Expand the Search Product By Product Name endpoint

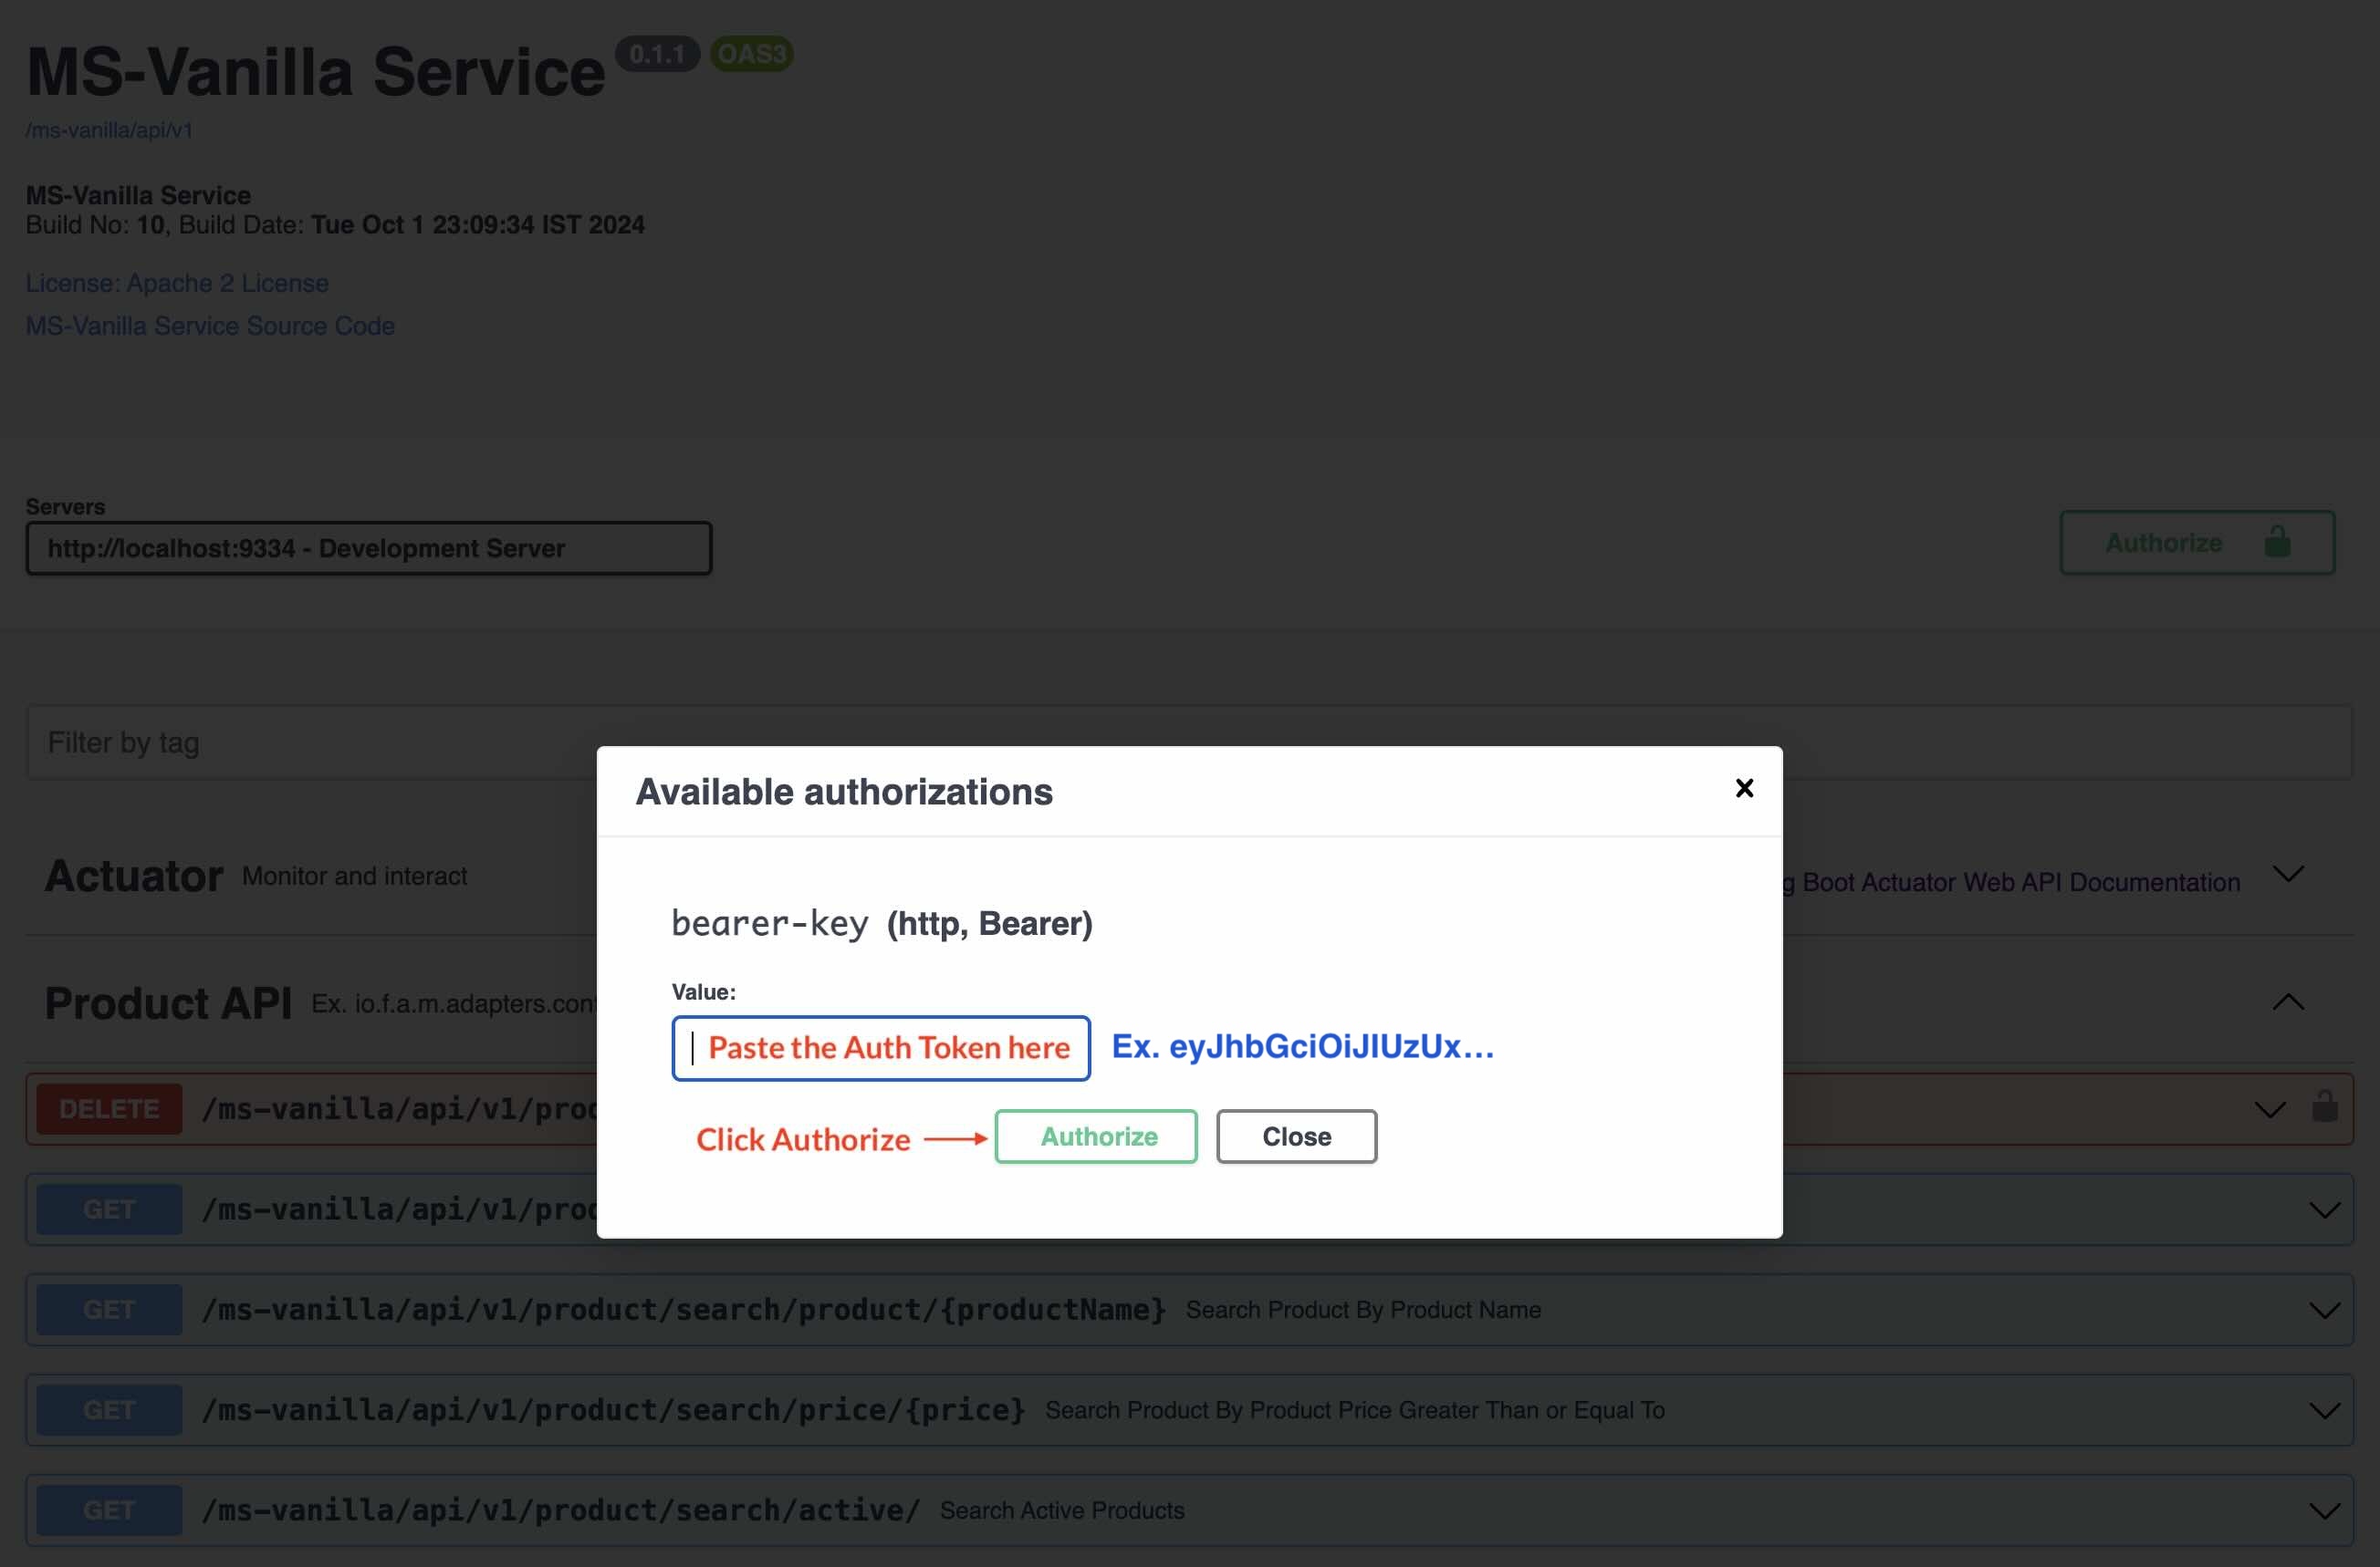pos(2324,1310)
